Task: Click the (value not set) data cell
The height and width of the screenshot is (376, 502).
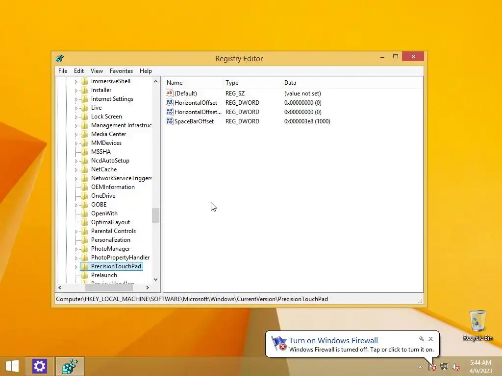Action: point(302,94)
